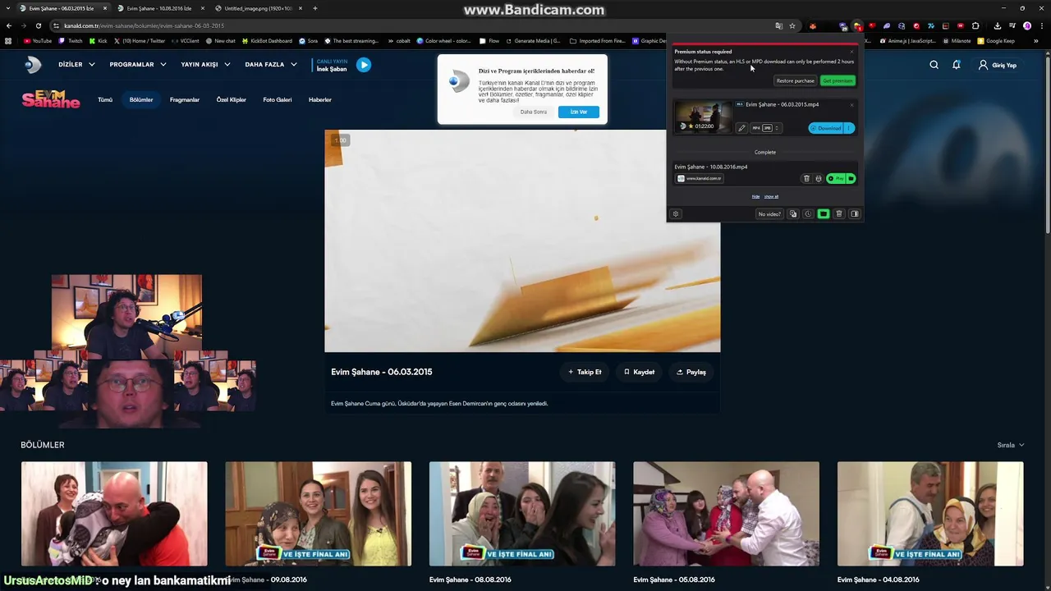Screen dimensions: 1051x591
Task: Expand the DİZİLER menu
Action: tap(76, 65)
